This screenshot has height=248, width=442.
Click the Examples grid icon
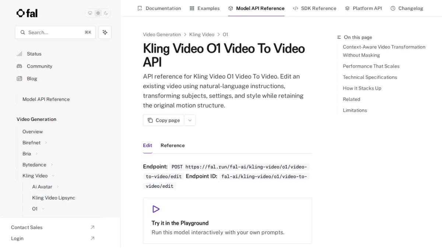(x=192, y=8)
